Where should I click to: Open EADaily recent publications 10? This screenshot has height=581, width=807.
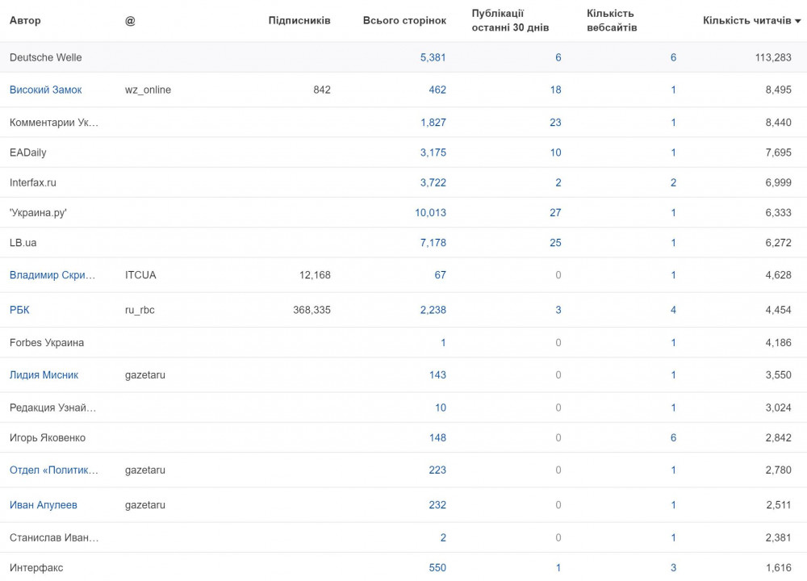pyautogui.click(x=555, y=153)
